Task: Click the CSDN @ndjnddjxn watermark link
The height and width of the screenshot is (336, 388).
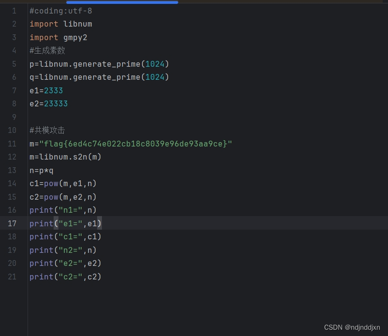Action: (352, 327)
